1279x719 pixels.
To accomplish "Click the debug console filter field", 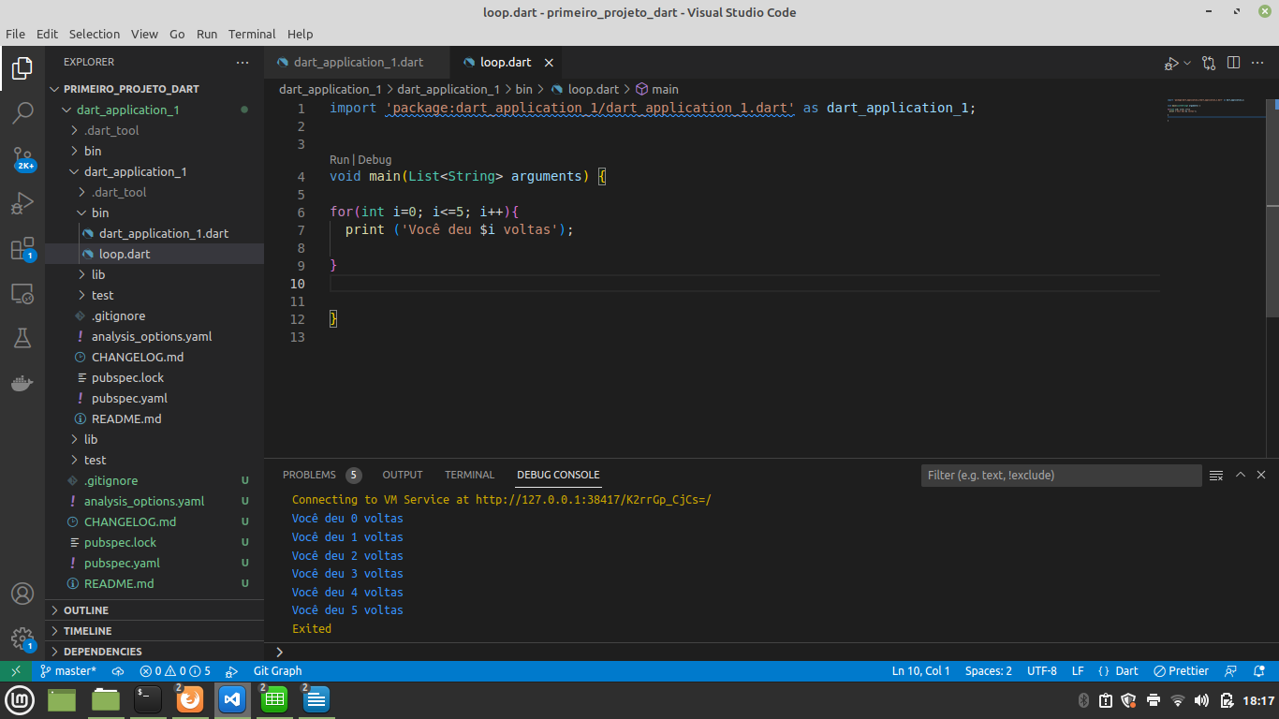I will pyautogui.click(x=1061, y=476).
